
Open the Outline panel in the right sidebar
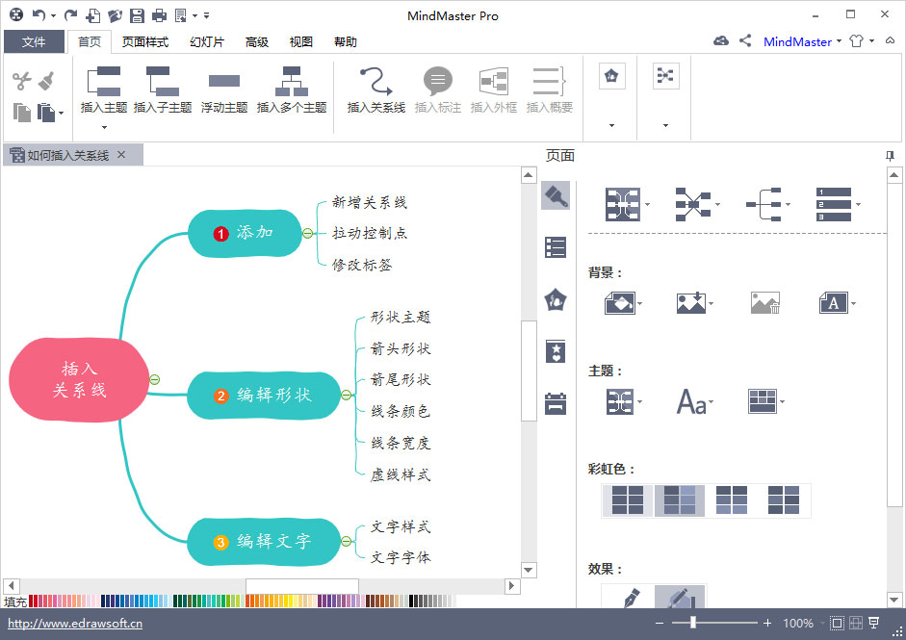(556, 247)
